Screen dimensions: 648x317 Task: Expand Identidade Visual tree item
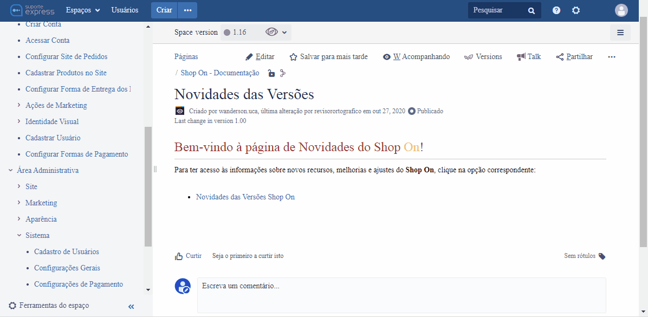pos(19,121)
